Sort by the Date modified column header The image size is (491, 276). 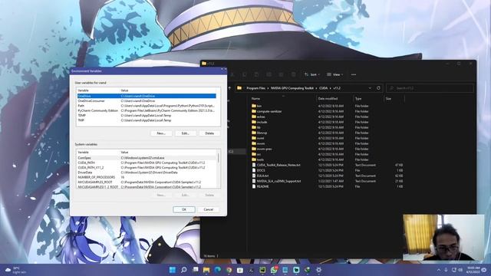[328, 99]
